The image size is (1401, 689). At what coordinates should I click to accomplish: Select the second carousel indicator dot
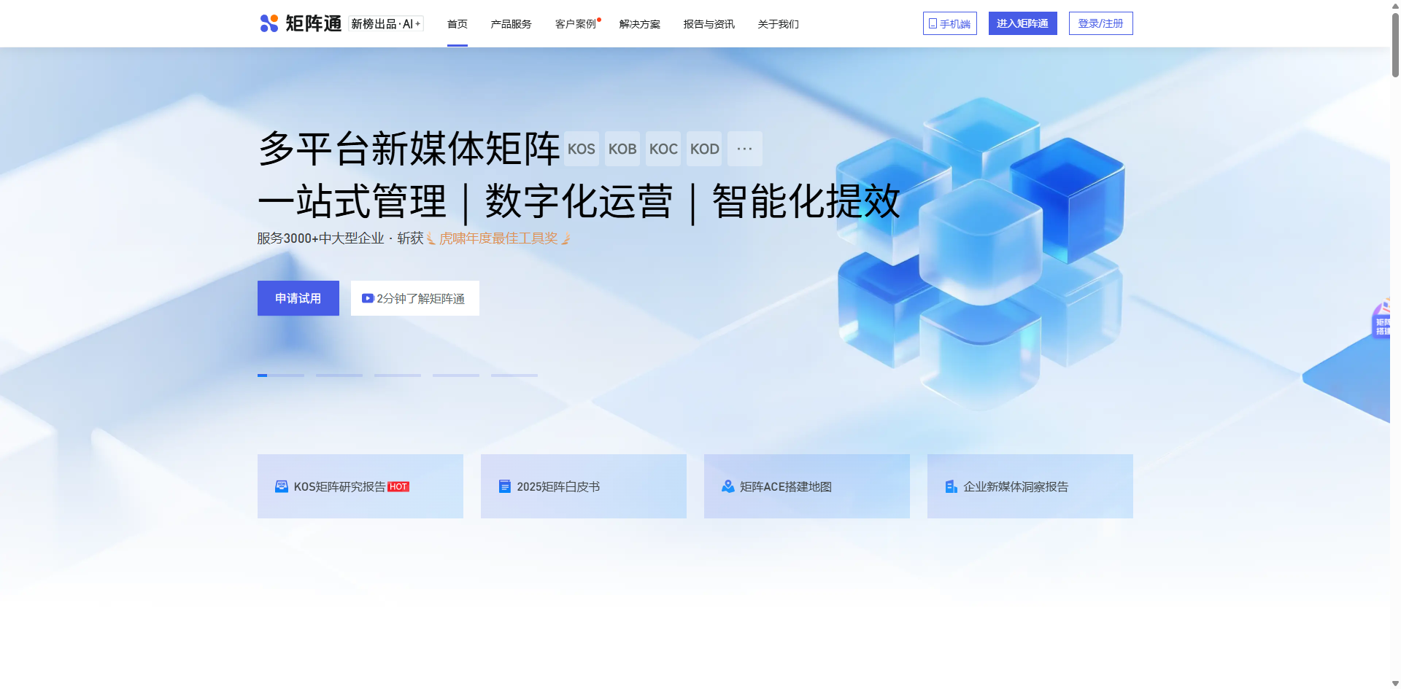point(339,375)
